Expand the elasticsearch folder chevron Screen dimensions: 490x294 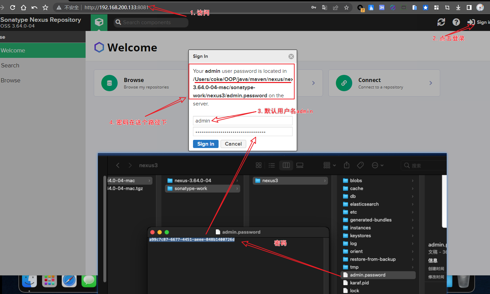pos(413,204)
